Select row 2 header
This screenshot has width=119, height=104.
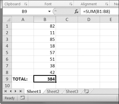[7, 33]
